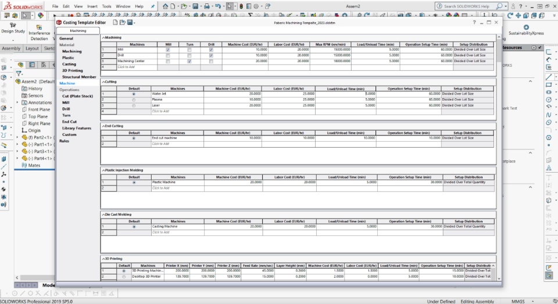Click the Rebuild traffic light icon

[241, 6]
